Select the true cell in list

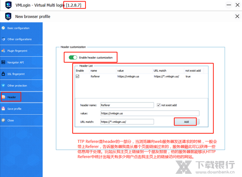pos(188,76)
